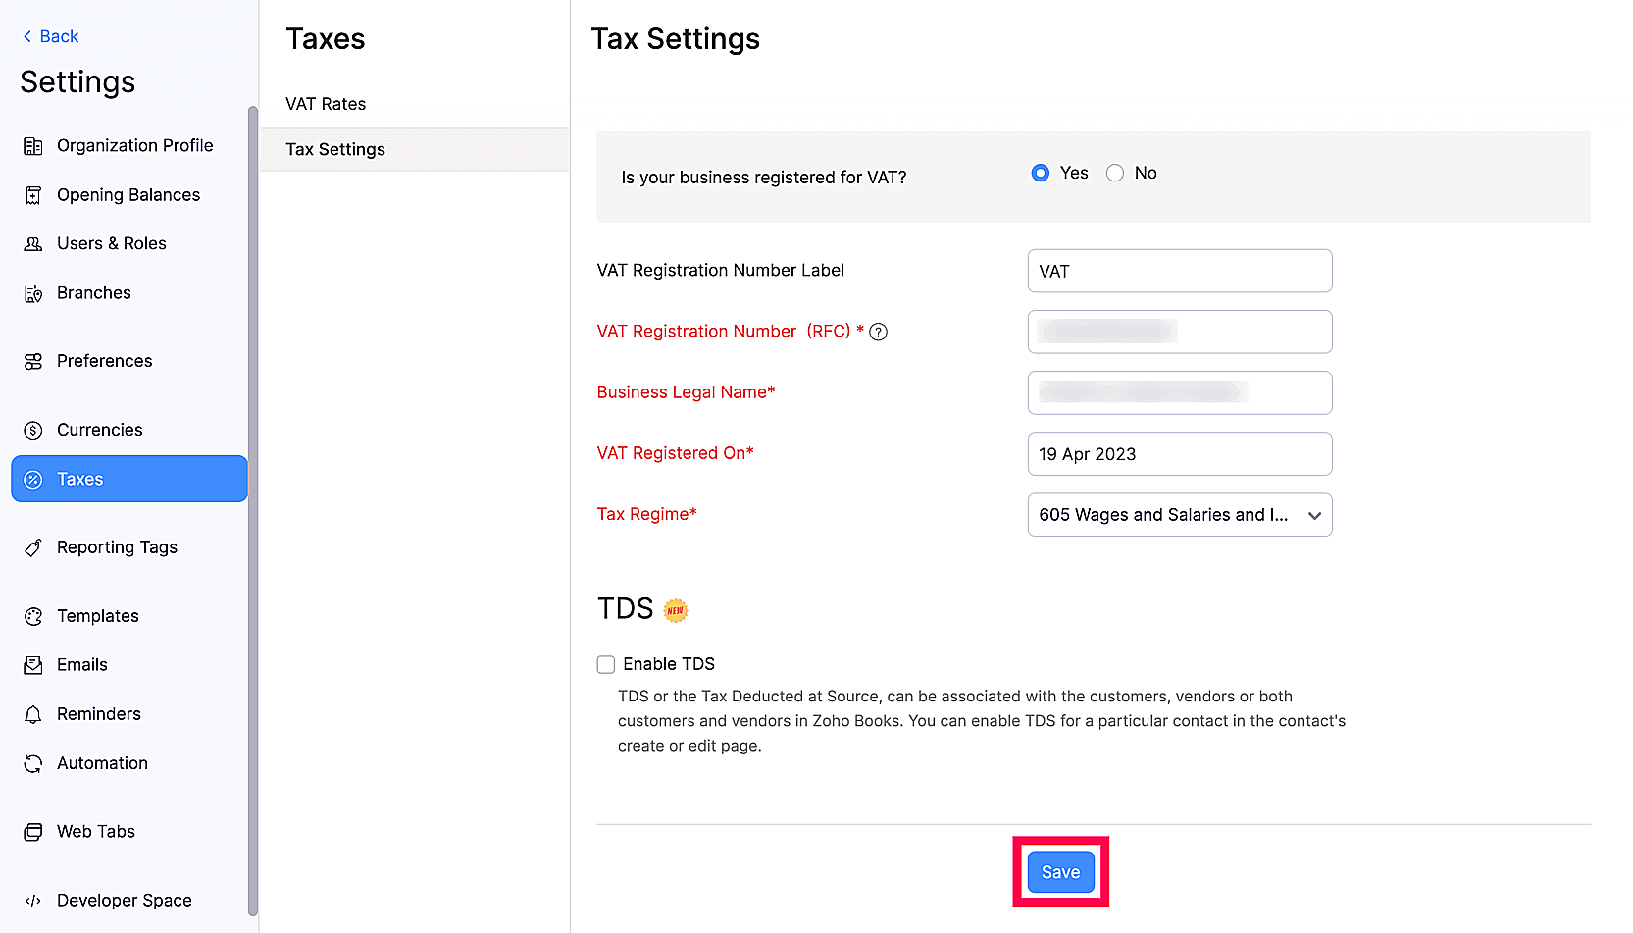Select the Opening Balances sidebar icon
Screen dimensions: 1633x933
coord(32,194)
